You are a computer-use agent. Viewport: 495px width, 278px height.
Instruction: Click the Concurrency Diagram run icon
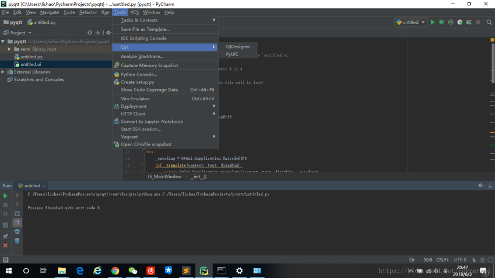[x=469, y=22]
